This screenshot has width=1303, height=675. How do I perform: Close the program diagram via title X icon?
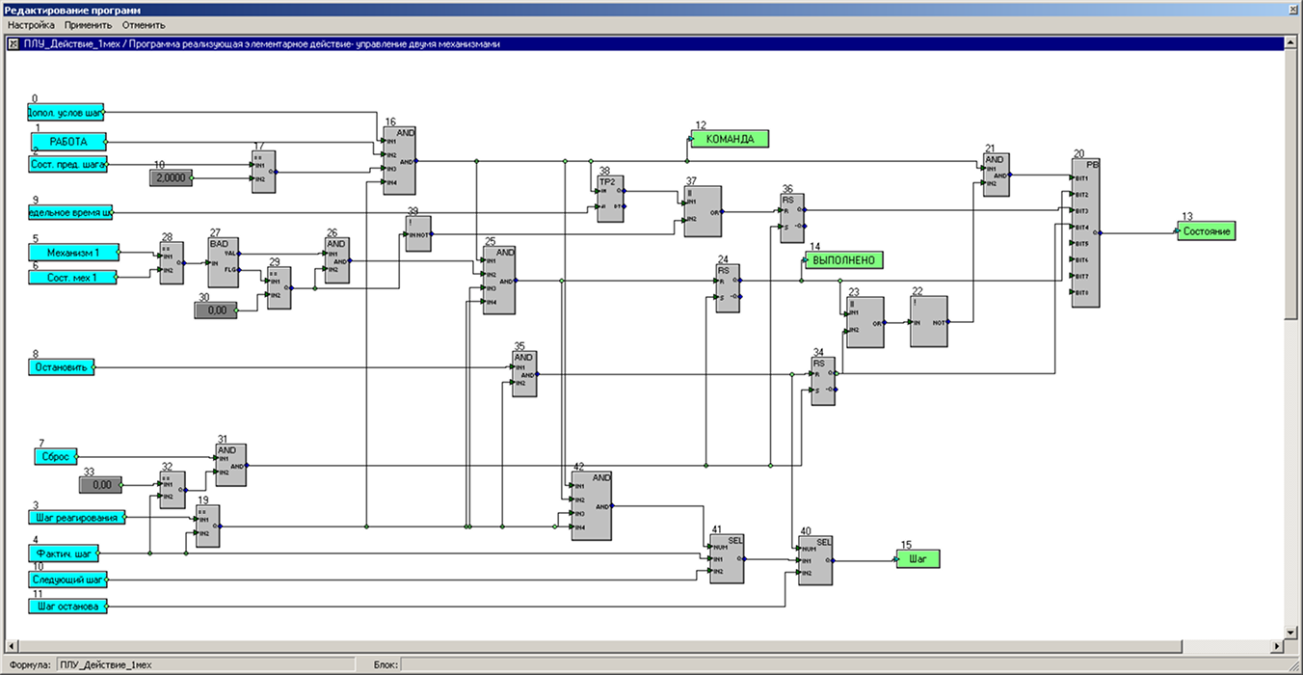(x=13, y=44)
